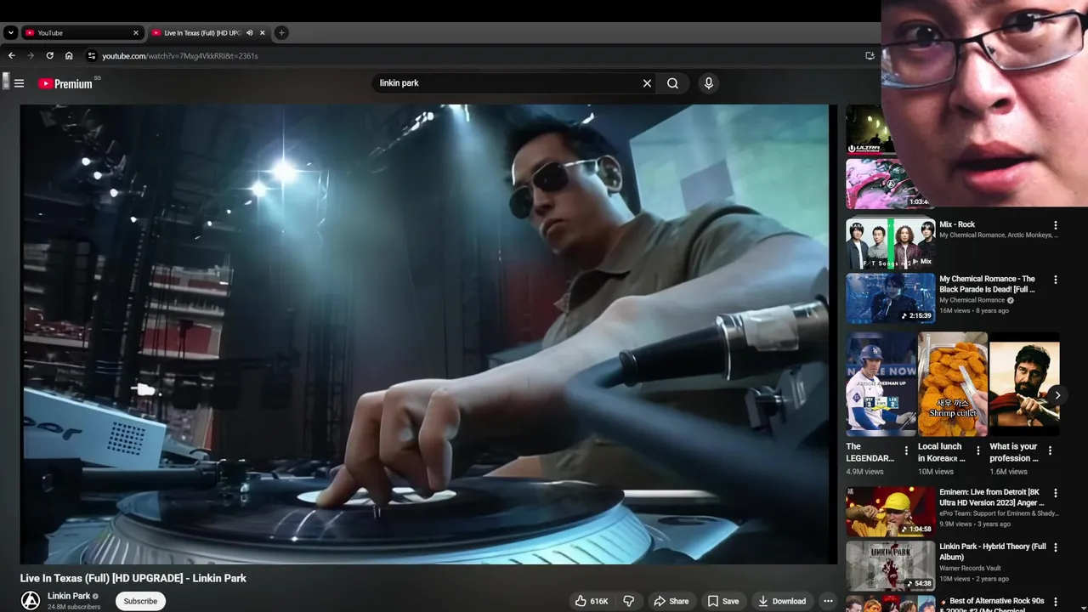Play My Chemical Romance Black Parade video
The image size is (1088, 612).
(890, 298)
